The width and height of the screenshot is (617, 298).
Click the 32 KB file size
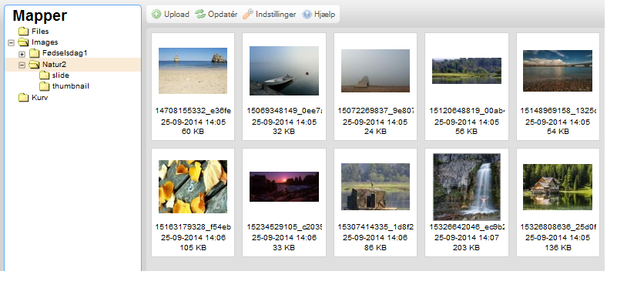coord(284,132)
